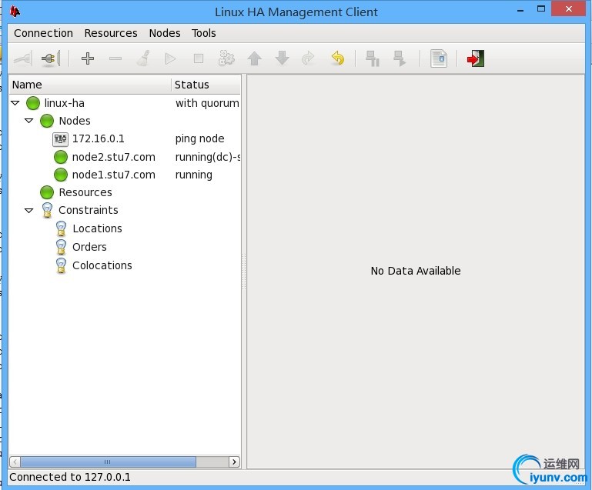Open the Nodes menu
This screenshot has height=490, width=592.
pyautogui.click(x=165, y=33)
